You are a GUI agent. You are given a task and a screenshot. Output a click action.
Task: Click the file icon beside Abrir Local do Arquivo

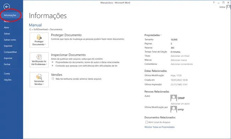(146, 122)
